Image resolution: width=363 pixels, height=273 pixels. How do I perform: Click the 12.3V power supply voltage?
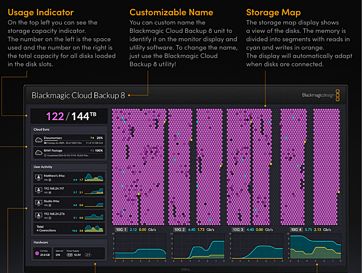click(77, 255)
